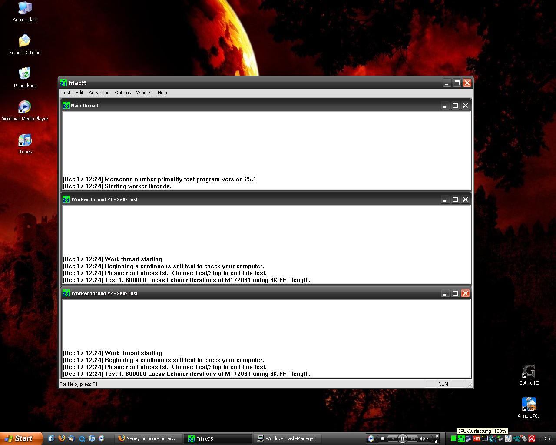The height and width of the screenshot is (445, 556).
Task: Open the Advanced menu
Action: pos(99,93)
